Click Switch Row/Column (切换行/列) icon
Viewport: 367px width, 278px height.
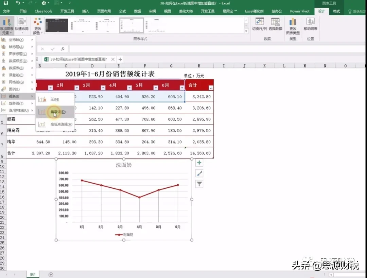[x=259, y=24]
